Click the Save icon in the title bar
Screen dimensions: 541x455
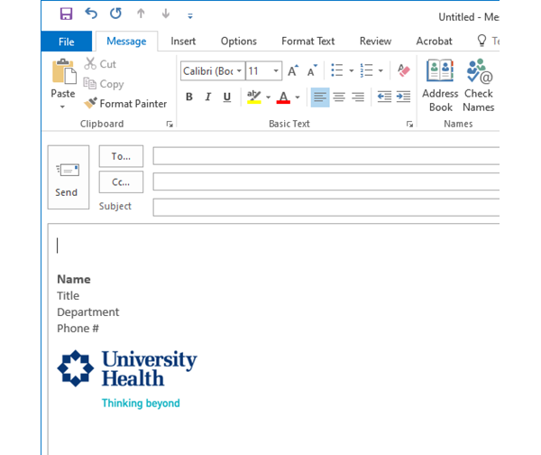point(66,14)
